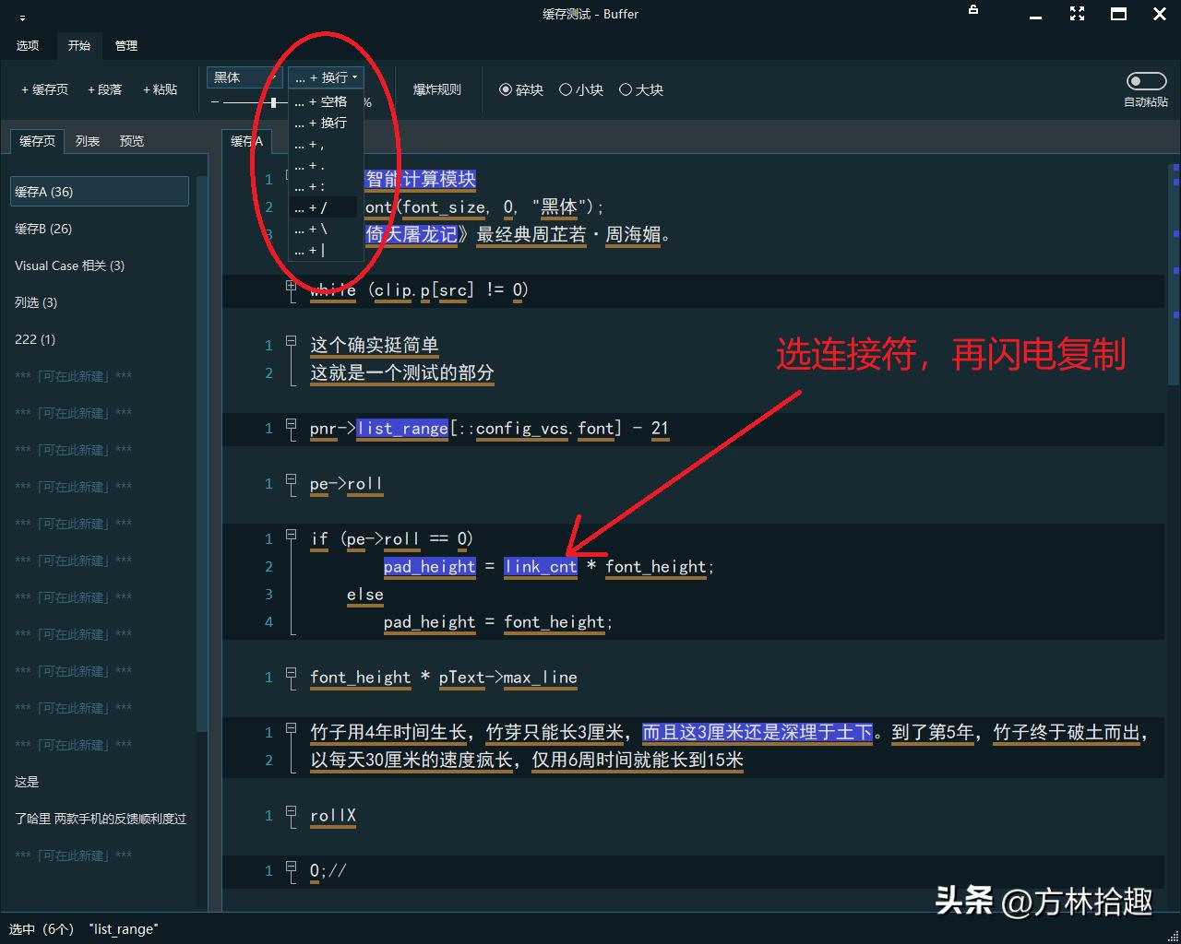Image resolution: width=1181 pixels, height=944 pixels.
Task: Click the fold icon beside 'font_height * pText'
Action: tap(291, 674)
